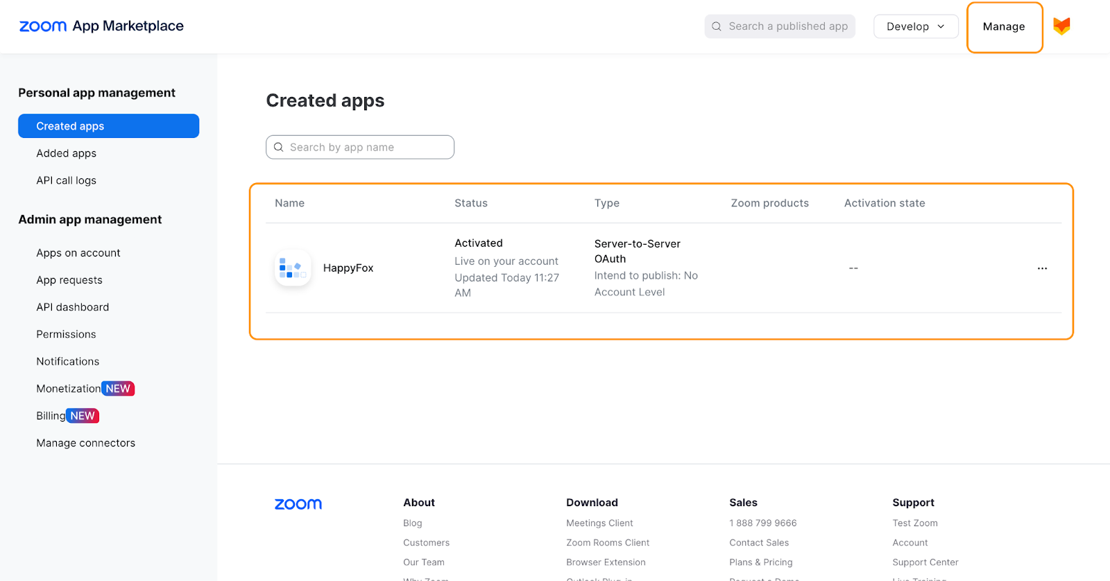Click the Zoom footer logo
The height and width of the screenshot is (581, 1110).
coord(298,504)
